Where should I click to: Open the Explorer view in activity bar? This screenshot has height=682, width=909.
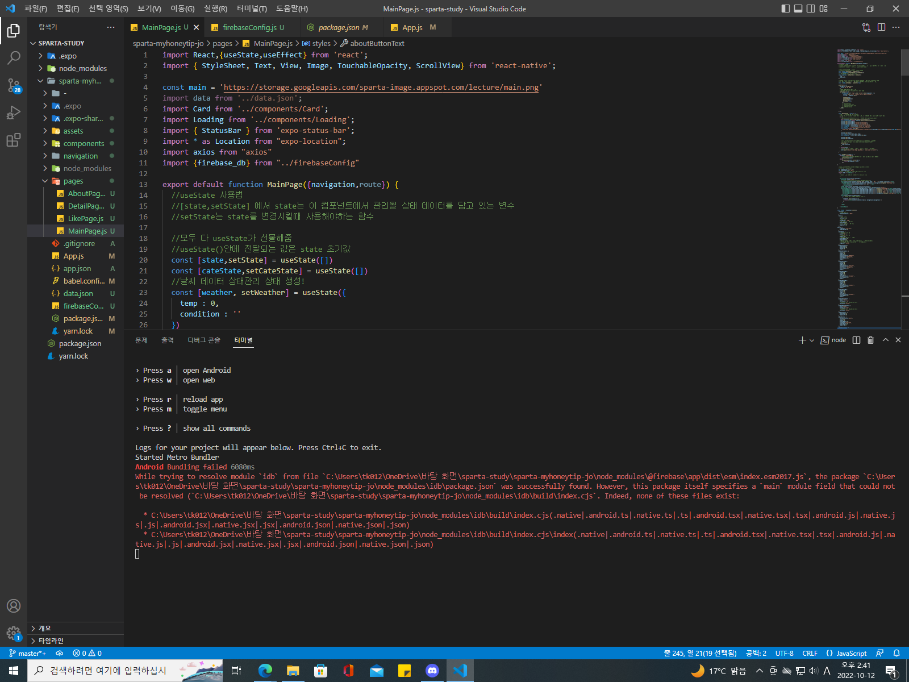(x=14, y=30)
